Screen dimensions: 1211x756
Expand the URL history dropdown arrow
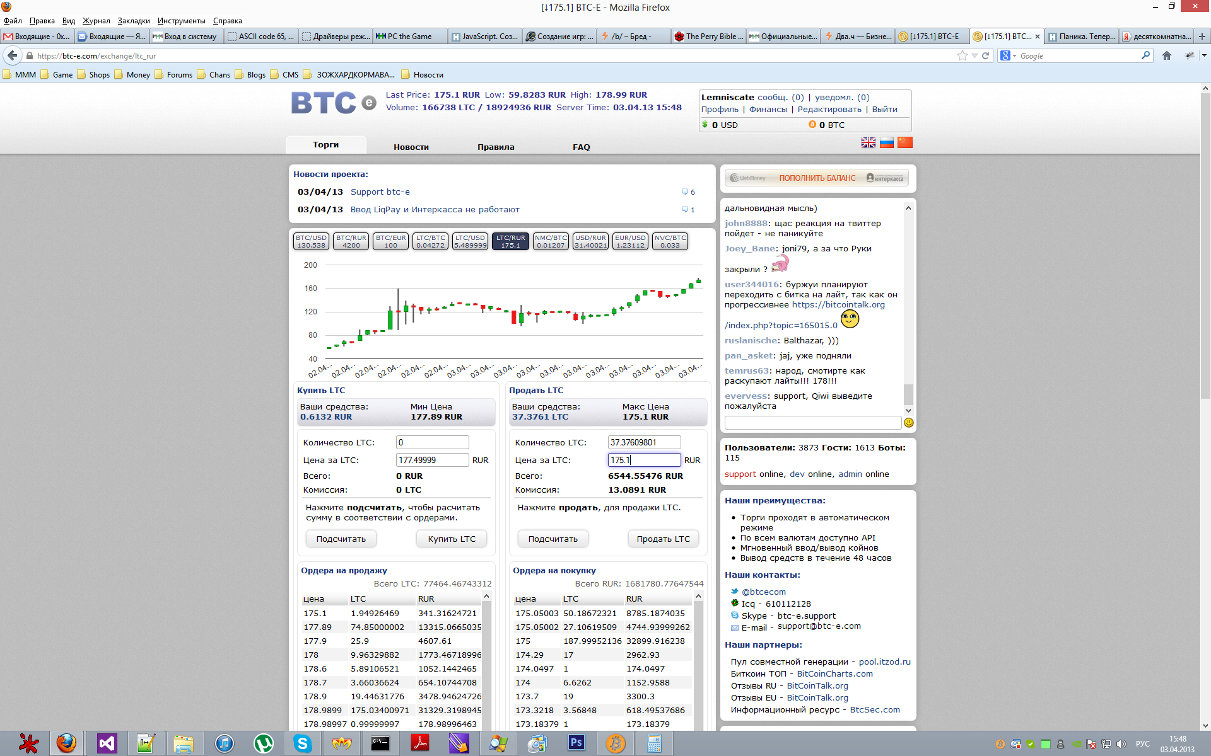click(974, 55)
